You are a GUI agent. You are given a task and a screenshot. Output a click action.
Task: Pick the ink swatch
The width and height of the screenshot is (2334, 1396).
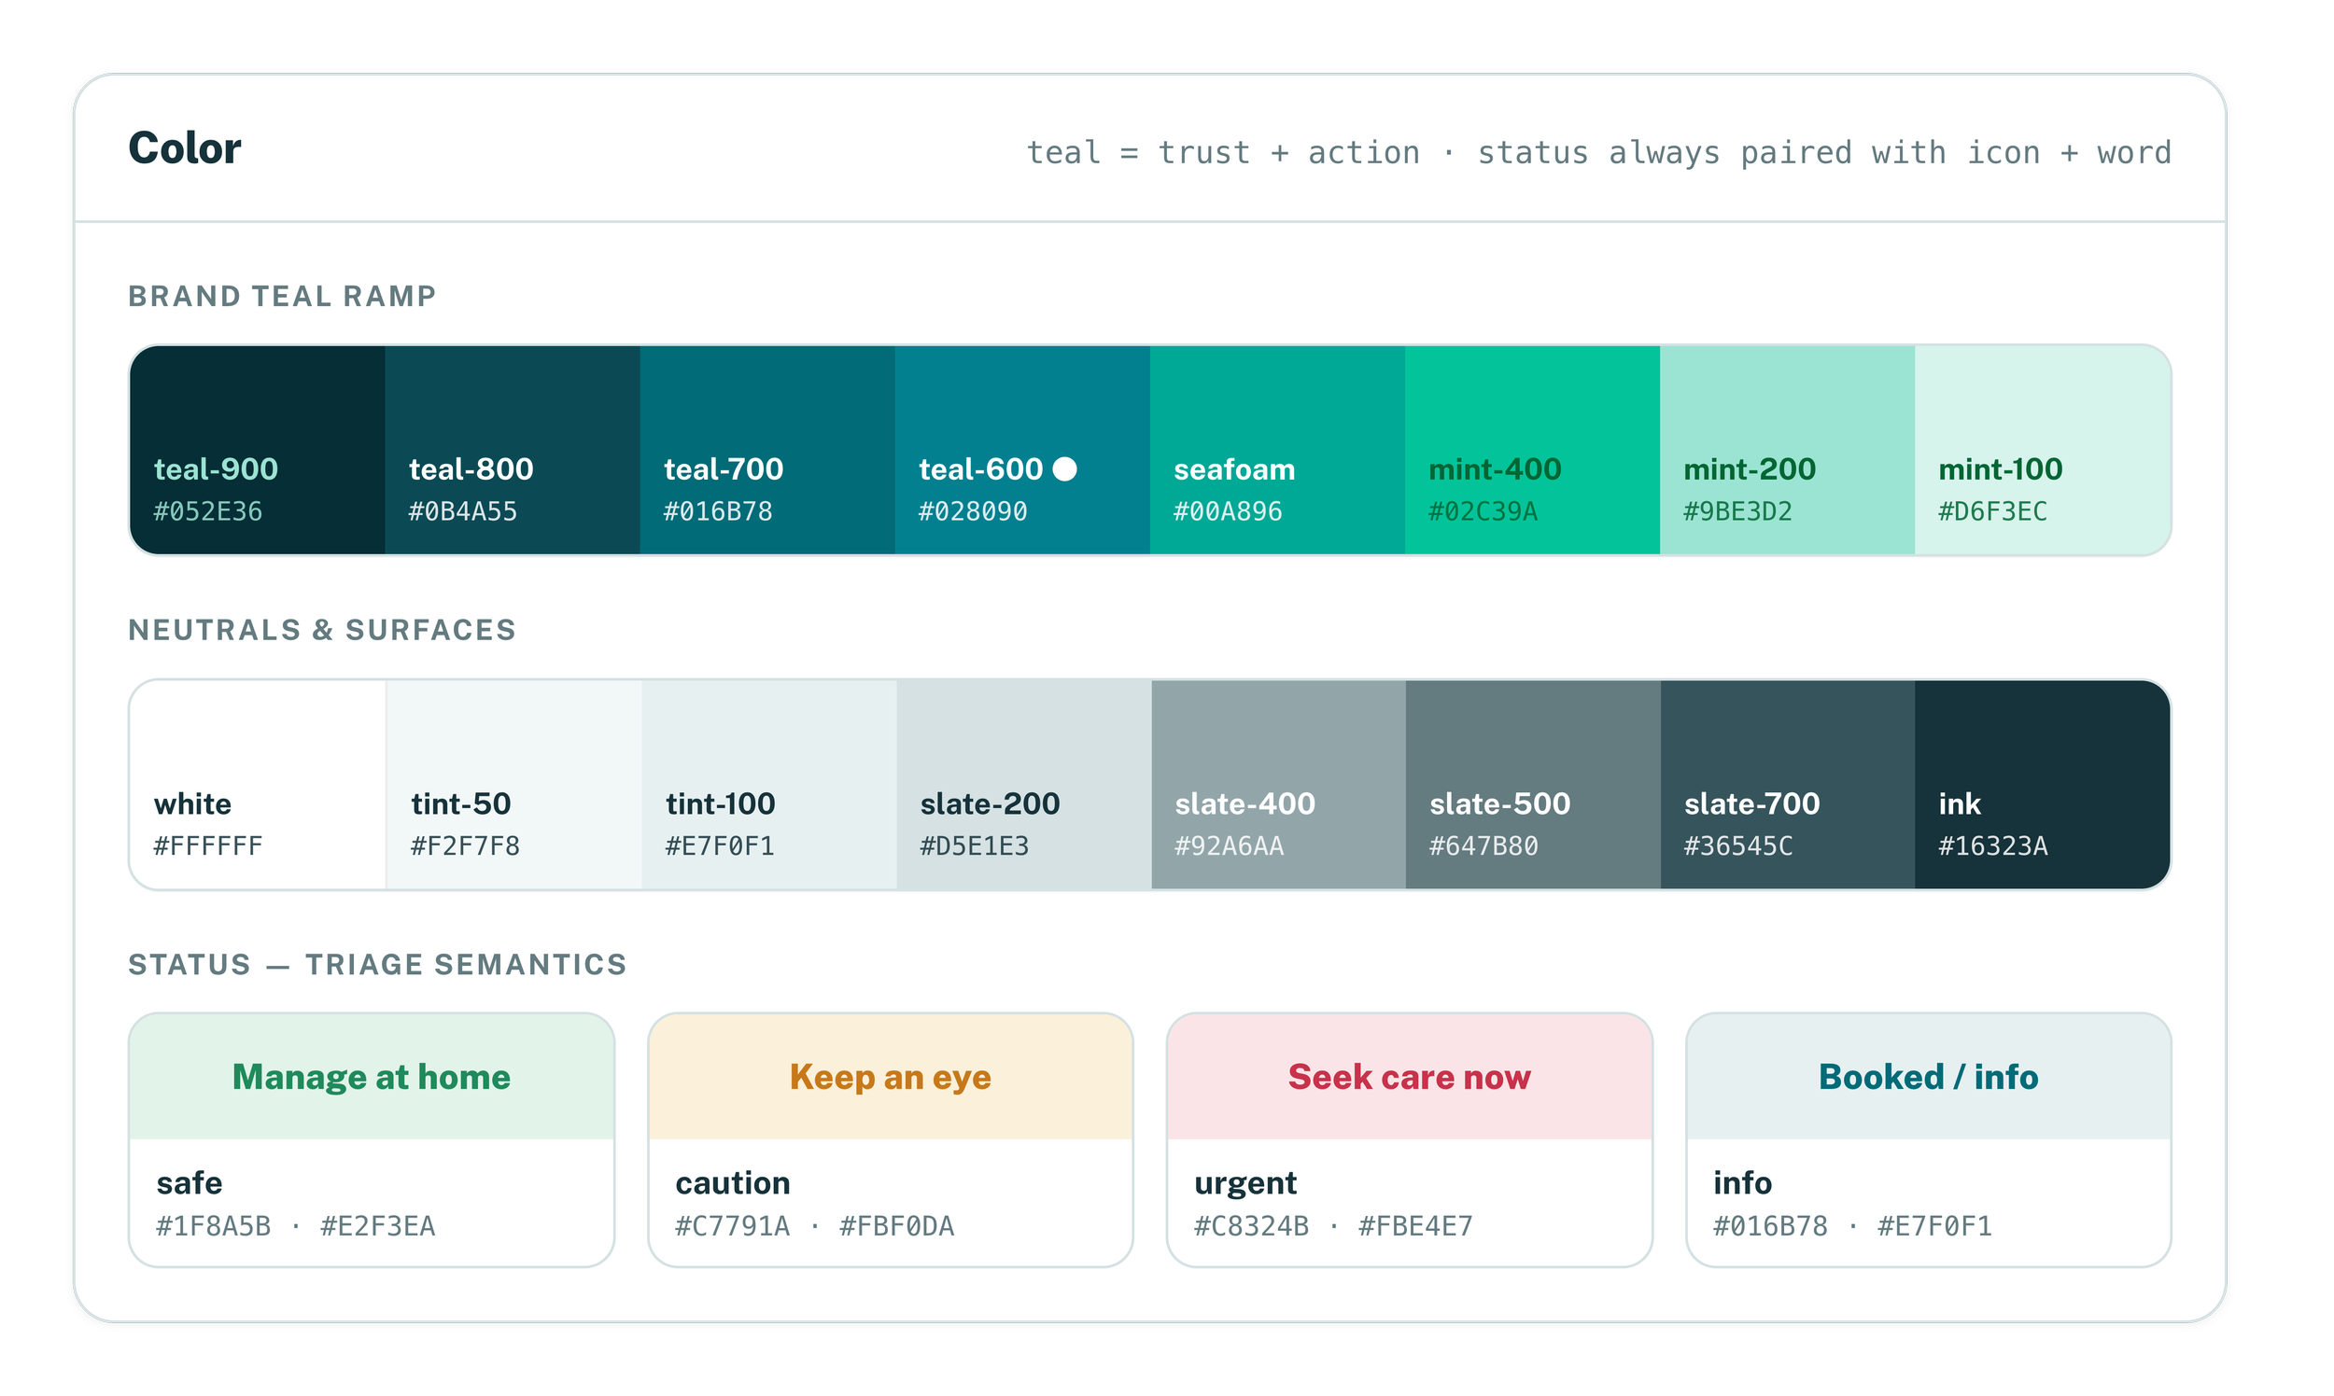click(2043, 785)
